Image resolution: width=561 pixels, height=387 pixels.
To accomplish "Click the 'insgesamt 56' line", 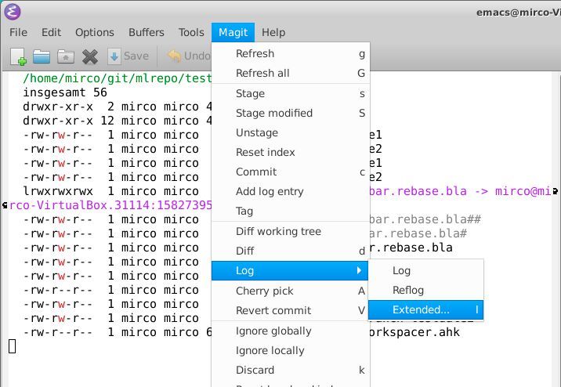I will pyautogui.click(x=65, y=92).
